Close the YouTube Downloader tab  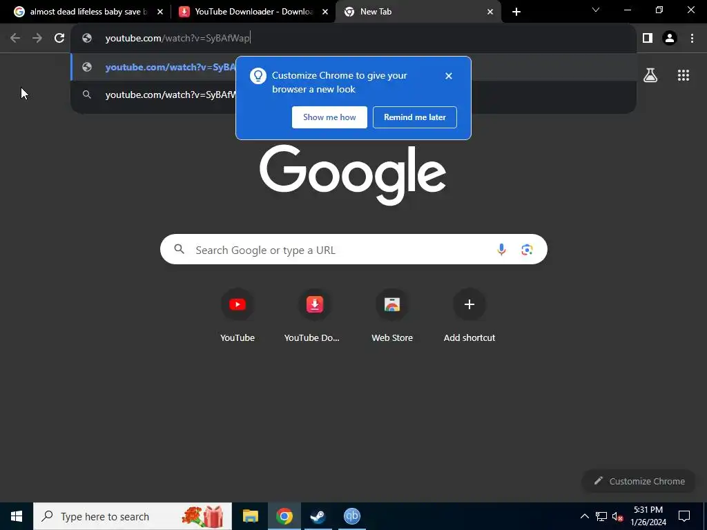325,12
